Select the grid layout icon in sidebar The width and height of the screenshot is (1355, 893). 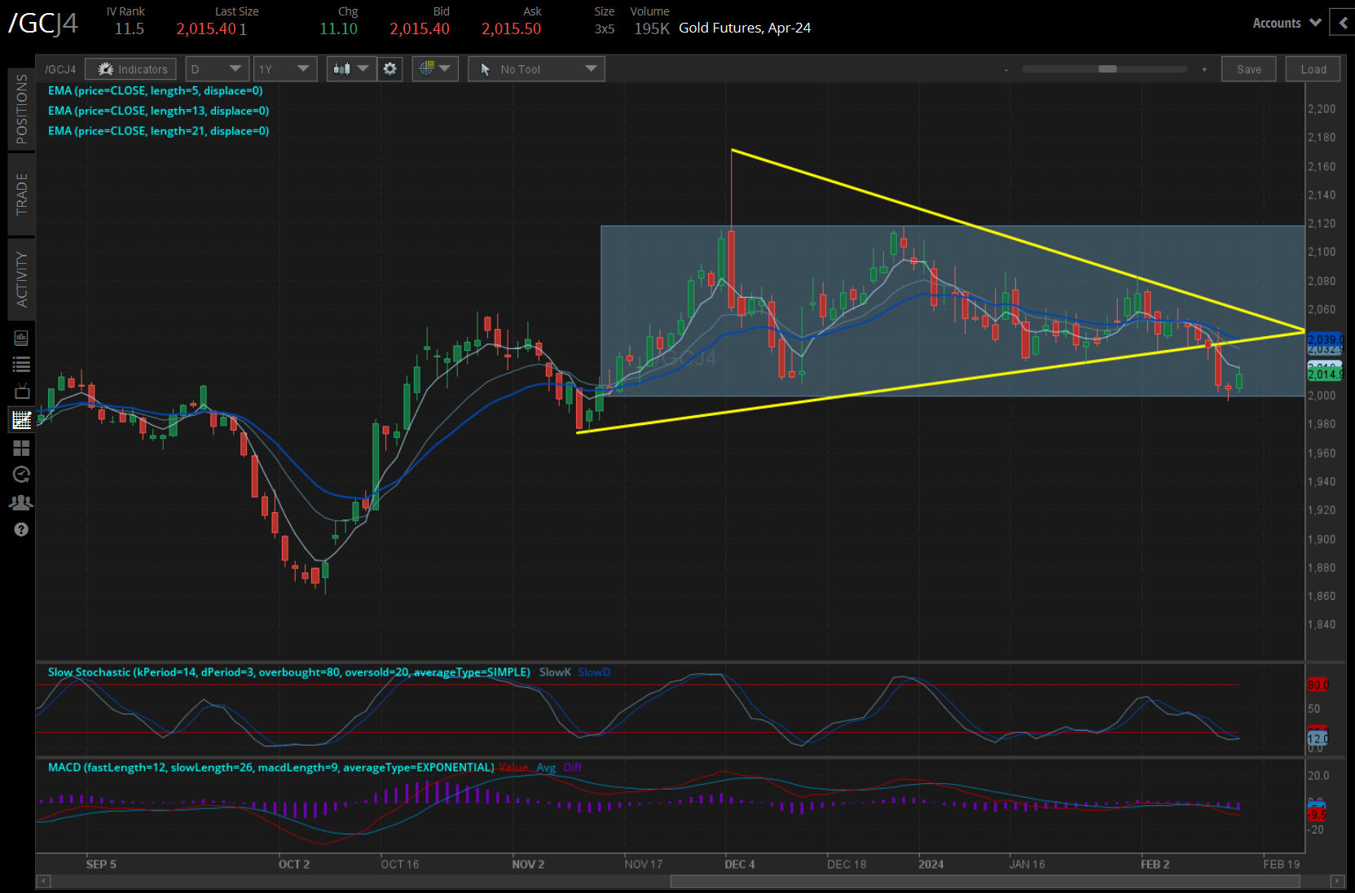21,447
